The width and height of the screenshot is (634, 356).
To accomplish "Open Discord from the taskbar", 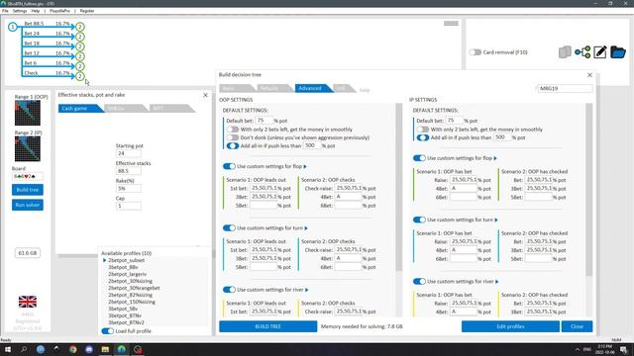I will click(89, 349).
